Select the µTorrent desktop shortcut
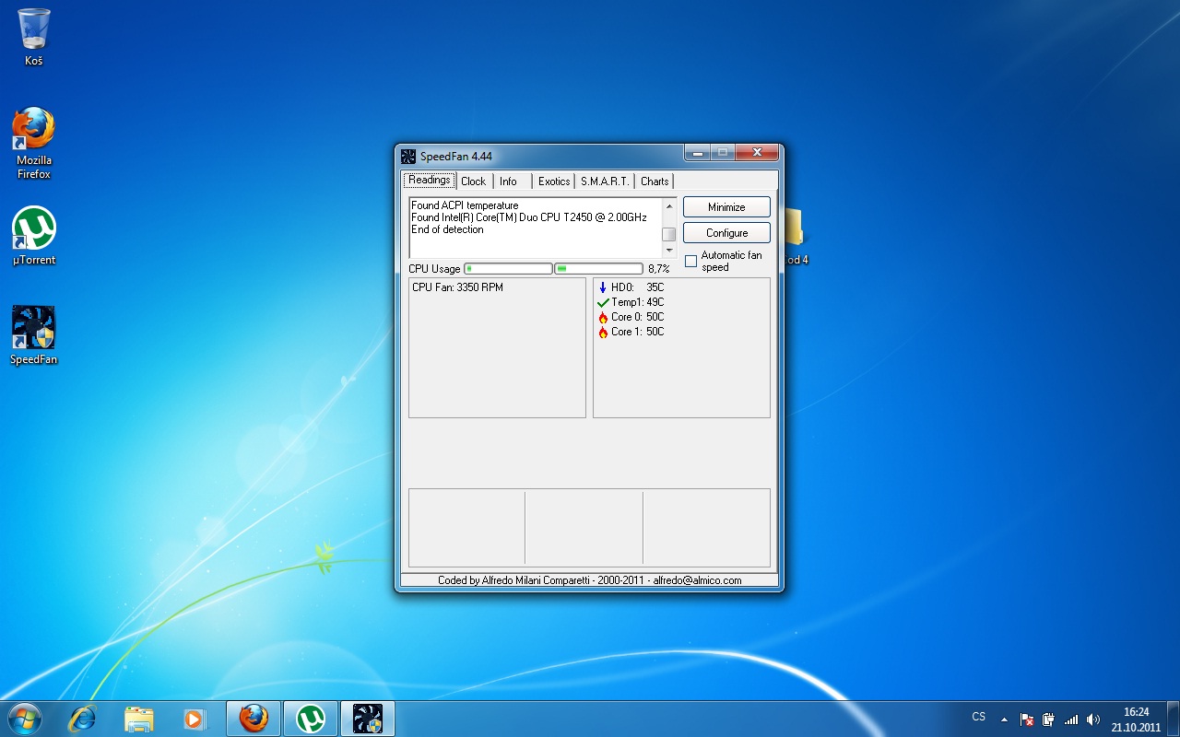Screen dimensions: 1180x737 34,235
